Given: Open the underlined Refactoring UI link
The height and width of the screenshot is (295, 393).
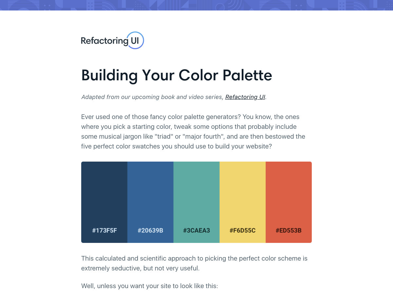Looking at the screenshot, I should [245, 97].
